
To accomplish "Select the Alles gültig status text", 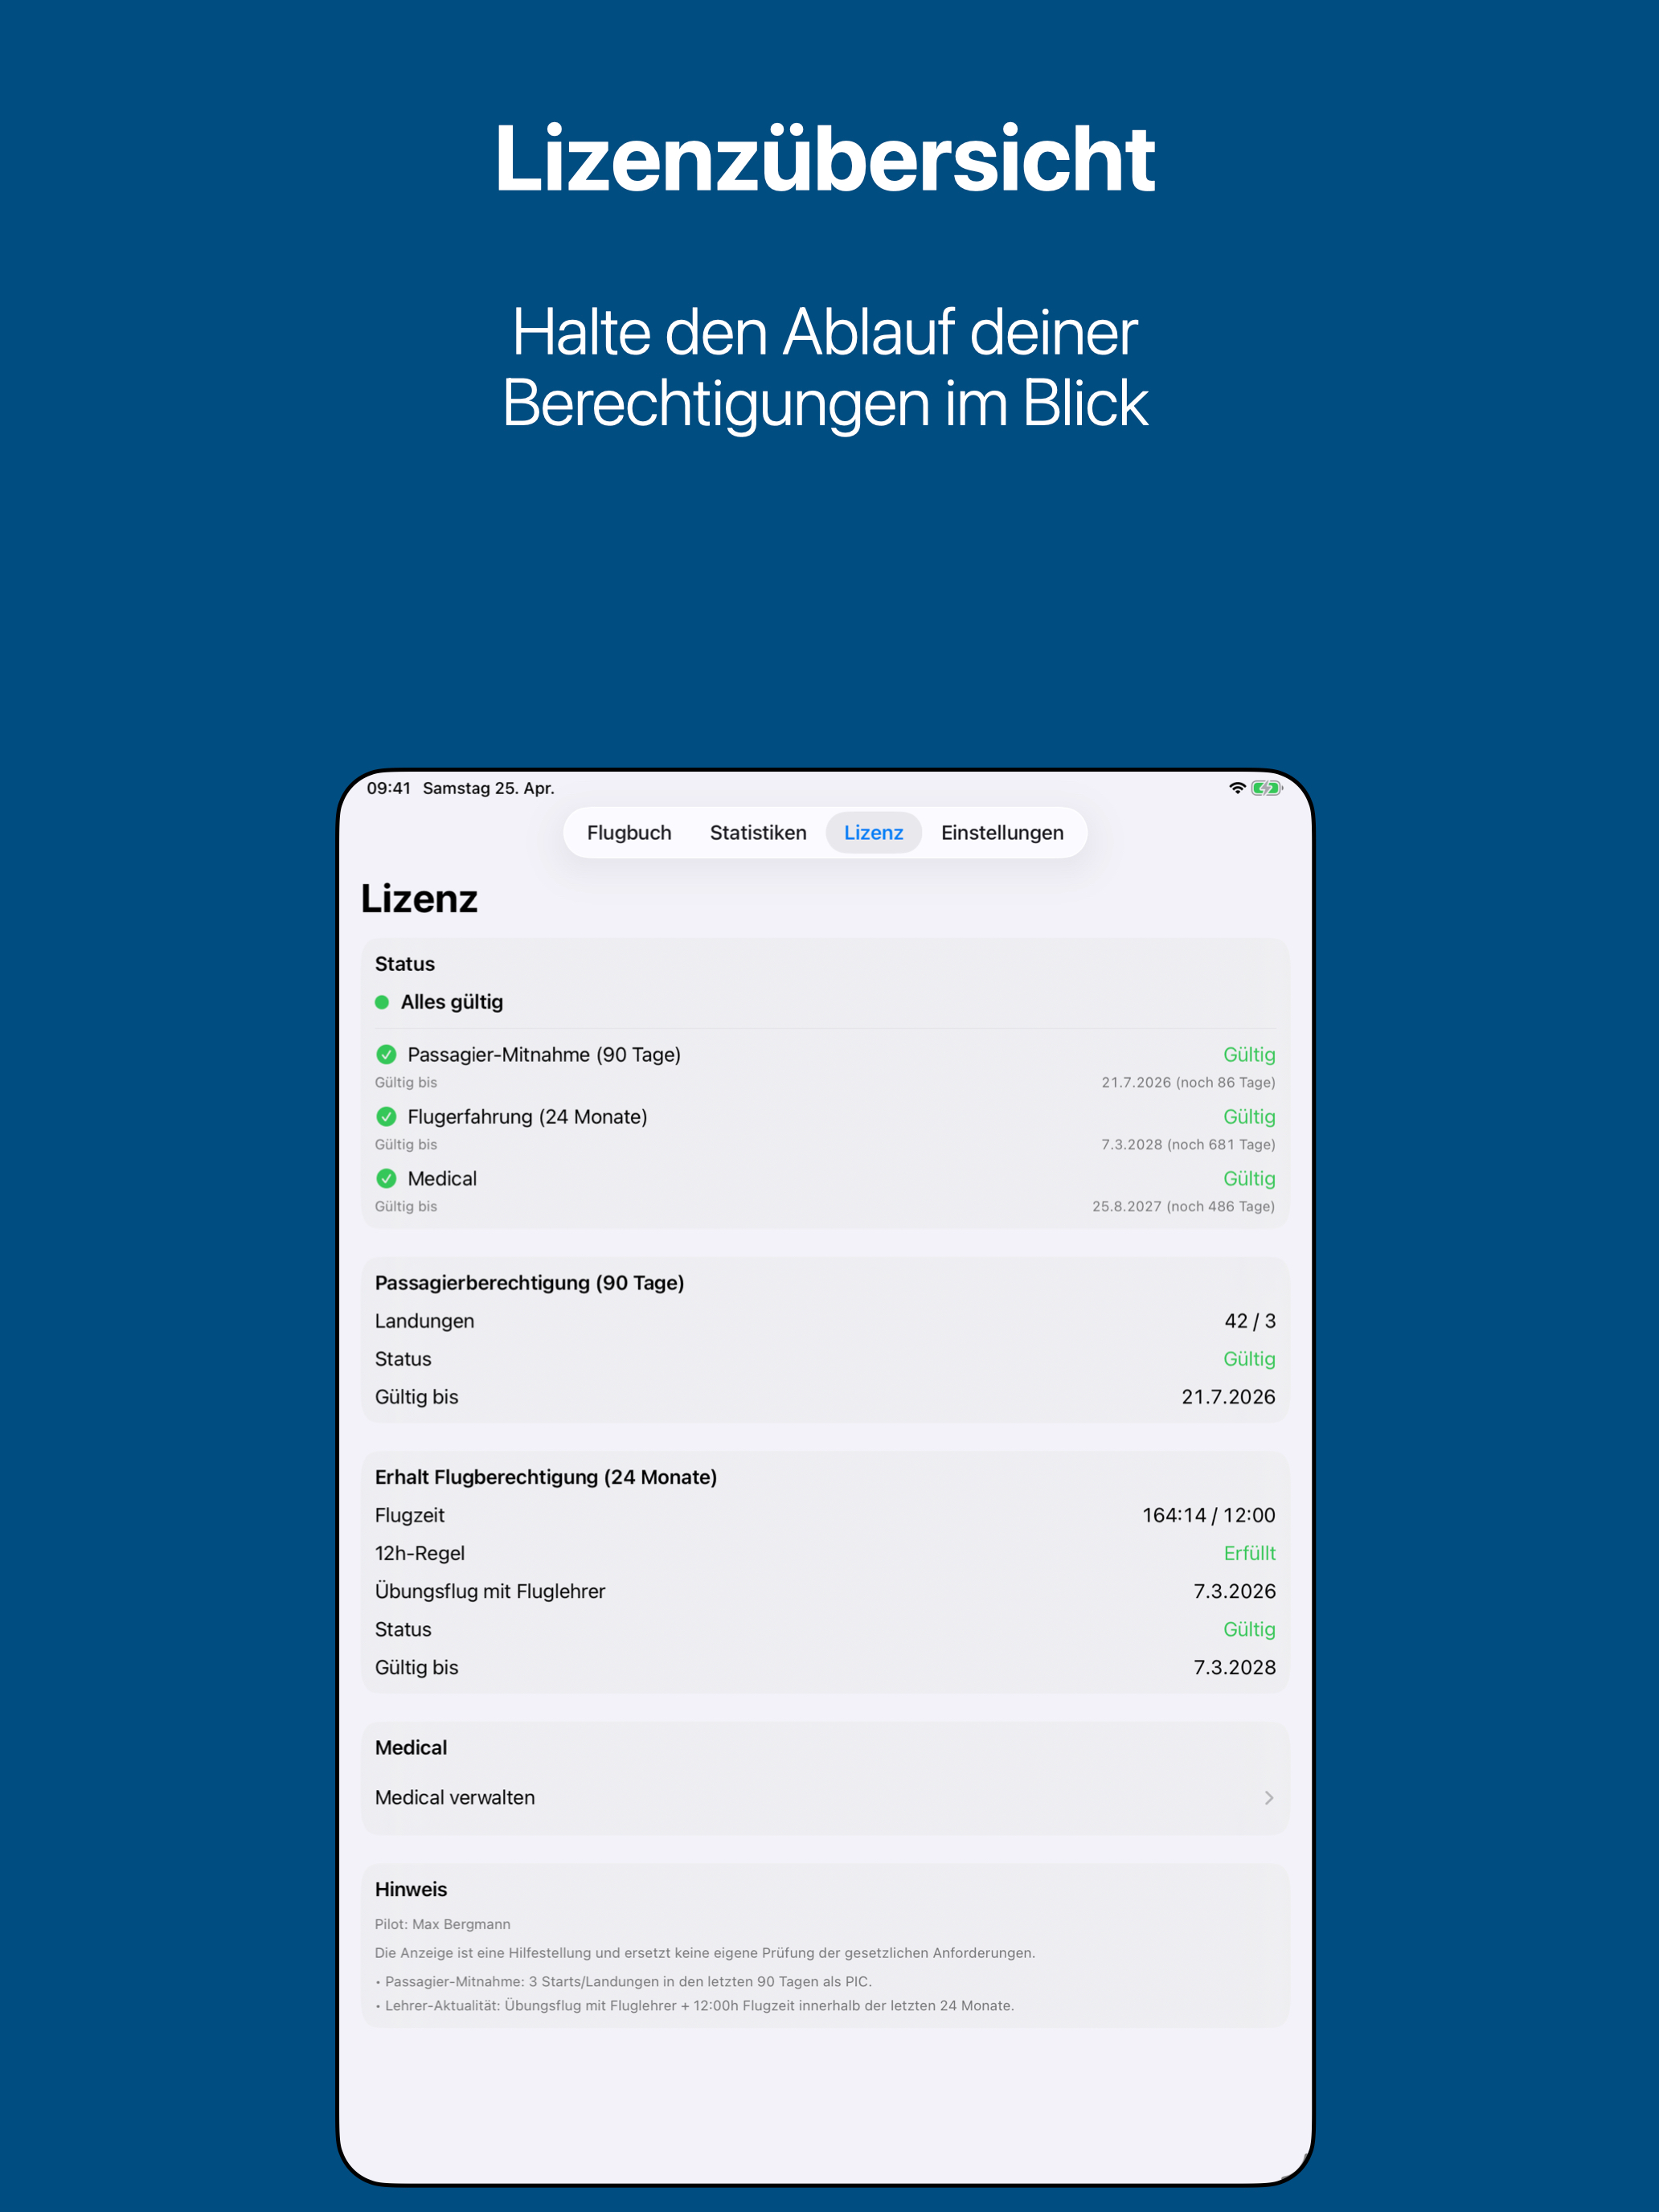I will click(x=452, y=1002).
